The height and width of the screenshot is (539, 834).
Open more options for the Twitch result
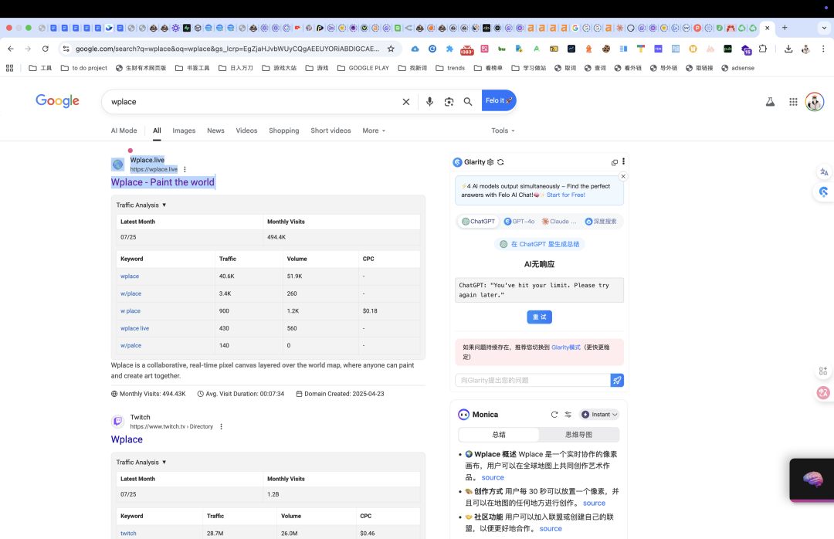tap(222, 427)
